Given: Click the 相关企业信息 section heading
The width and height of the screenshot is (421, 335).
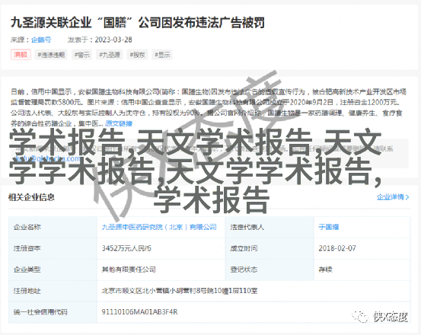Looking at the screenshot, I should [x=31, y=197].
